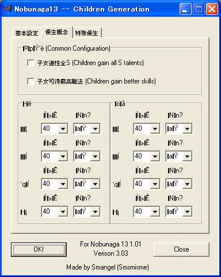
Task: Expand bottom-row 40 dropdown in left group
Action: click(x=55, y=211)
